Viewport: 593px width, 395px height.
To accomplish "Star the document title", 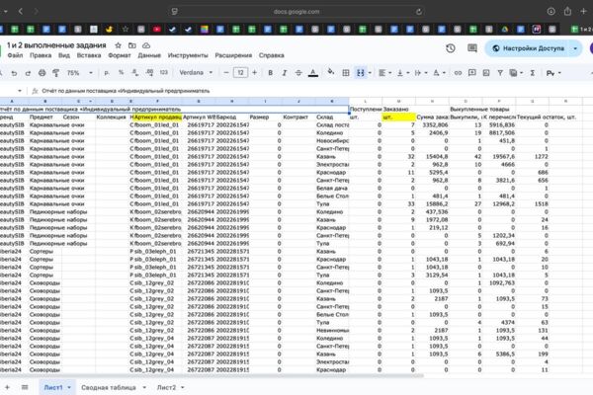I will (x=118, y=45).
